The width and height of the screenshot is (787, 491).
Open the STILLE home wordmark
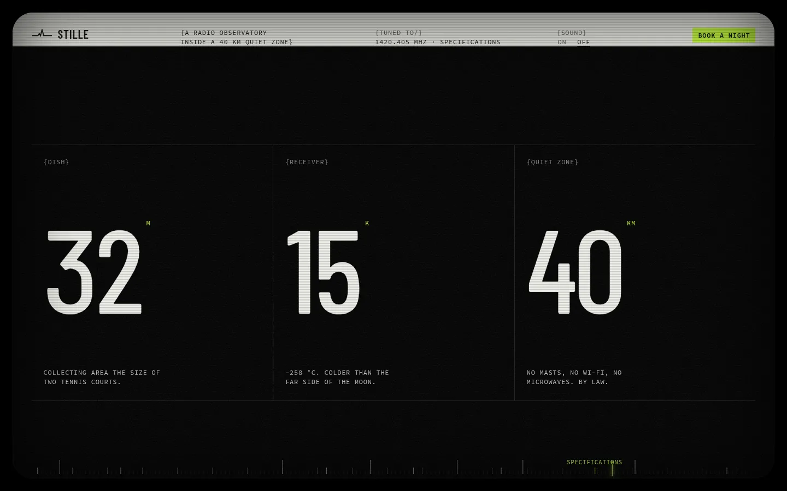(x=73, y=34)
